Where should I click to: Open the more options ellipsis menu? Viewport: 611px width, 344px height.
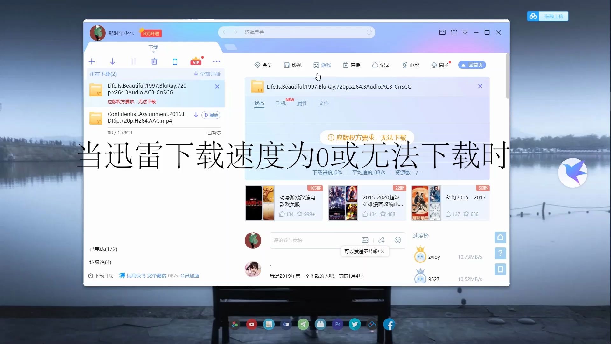coord(217,61)
